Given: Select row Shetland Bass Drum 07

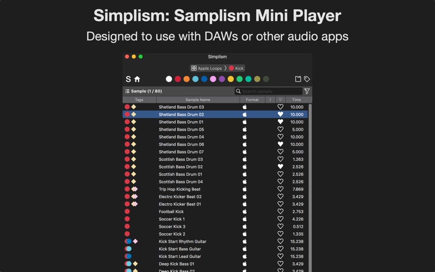Looking at the screenshot, I should pos(215,152).
